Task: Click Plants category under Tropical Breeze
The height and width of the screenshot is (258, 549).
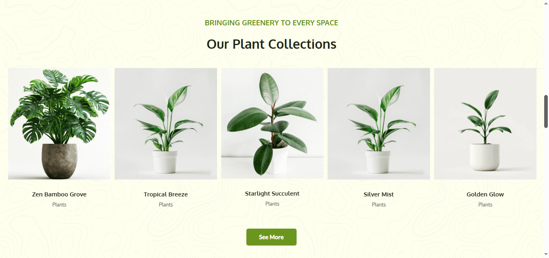Action: 166,204
